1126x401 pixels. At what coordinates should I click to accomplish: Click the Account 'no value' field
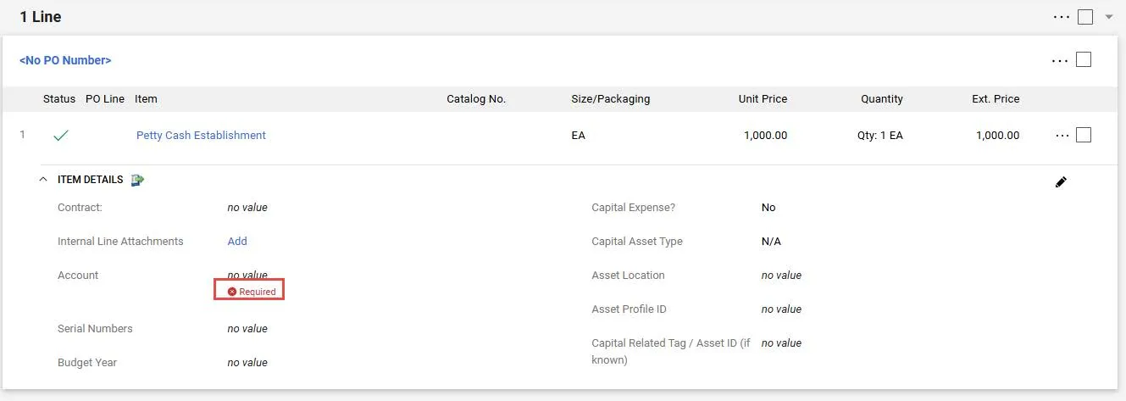[x=247, y=275]
